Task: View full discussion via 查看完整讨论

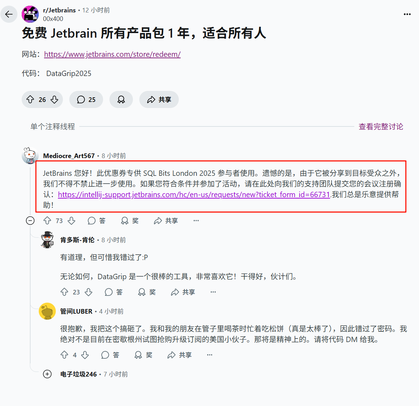Action: tap(381, 126)
